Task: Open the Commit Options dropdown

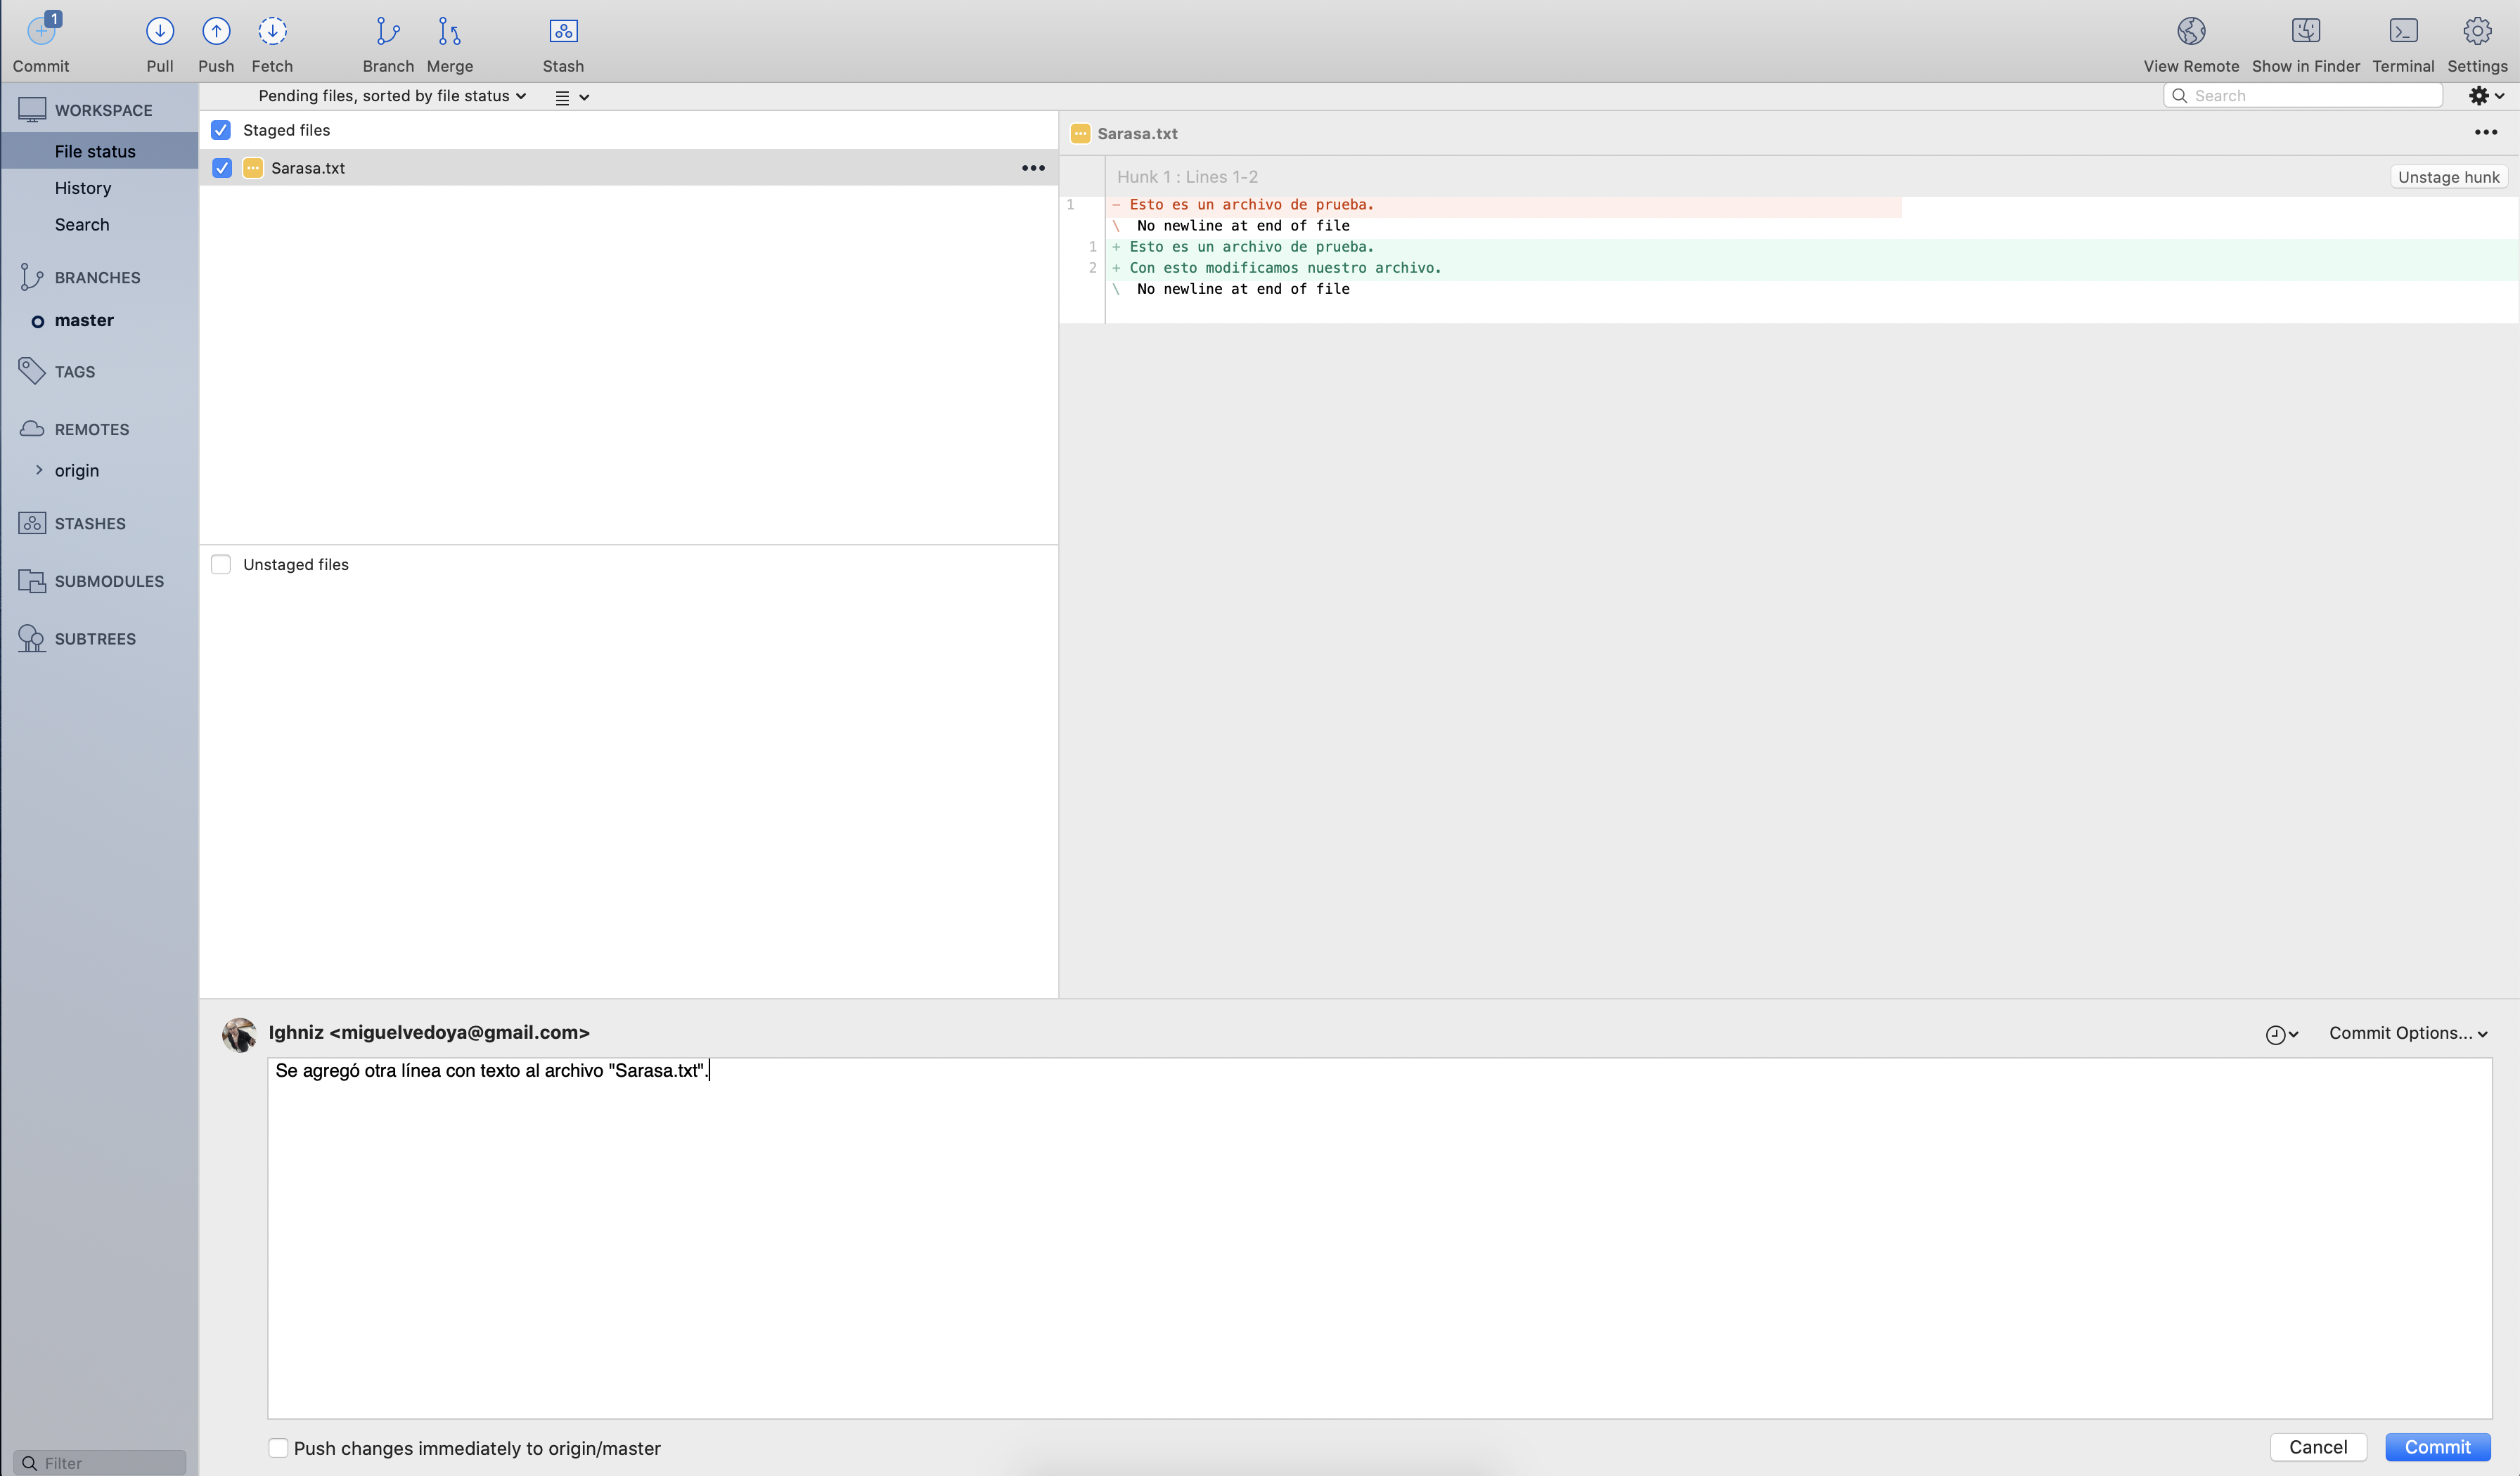Action: coord(2407,1033)
